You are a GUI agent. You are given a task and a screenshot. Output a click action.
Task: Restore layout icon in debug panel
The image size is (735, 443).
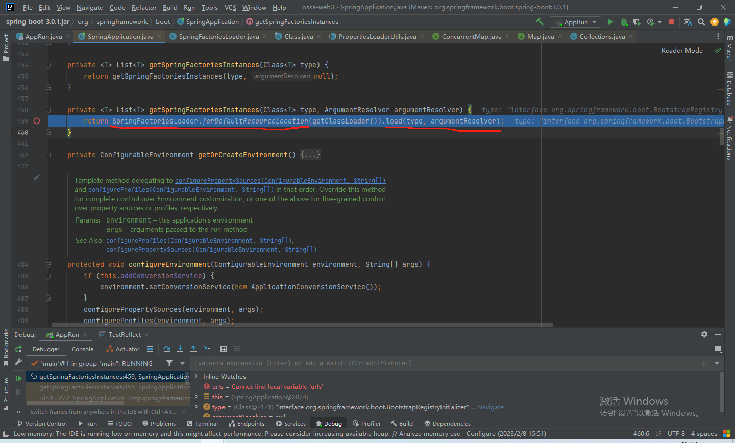(x=718, y=349)
